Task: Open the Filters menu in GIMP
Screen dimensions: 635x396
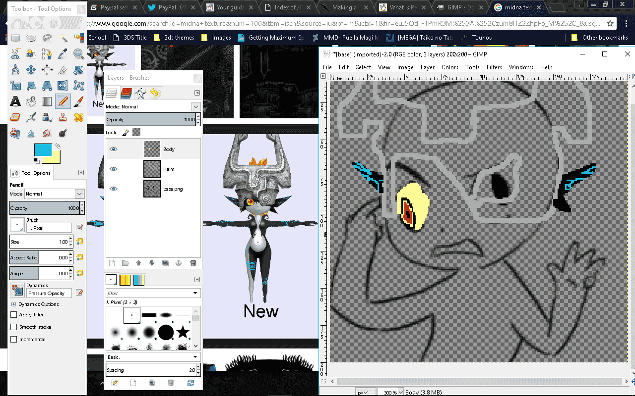Action: pyautogui.click(x=494, y=67)
